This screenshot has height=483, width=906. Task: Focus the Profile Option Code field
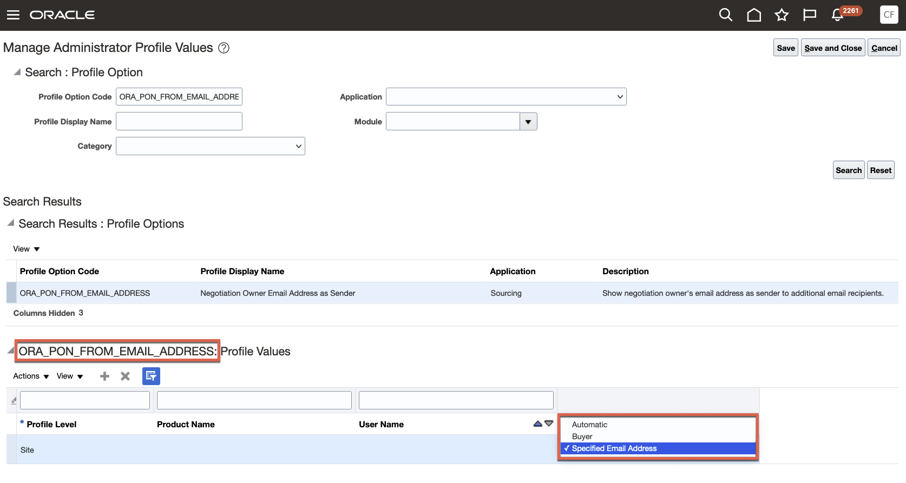pyautogui.click(x=179, y=97)
